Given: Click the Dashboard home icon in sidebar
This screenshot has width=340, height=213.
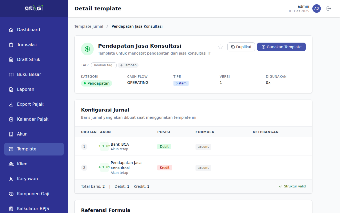Looking at the screenshot, I should point(11,30).
